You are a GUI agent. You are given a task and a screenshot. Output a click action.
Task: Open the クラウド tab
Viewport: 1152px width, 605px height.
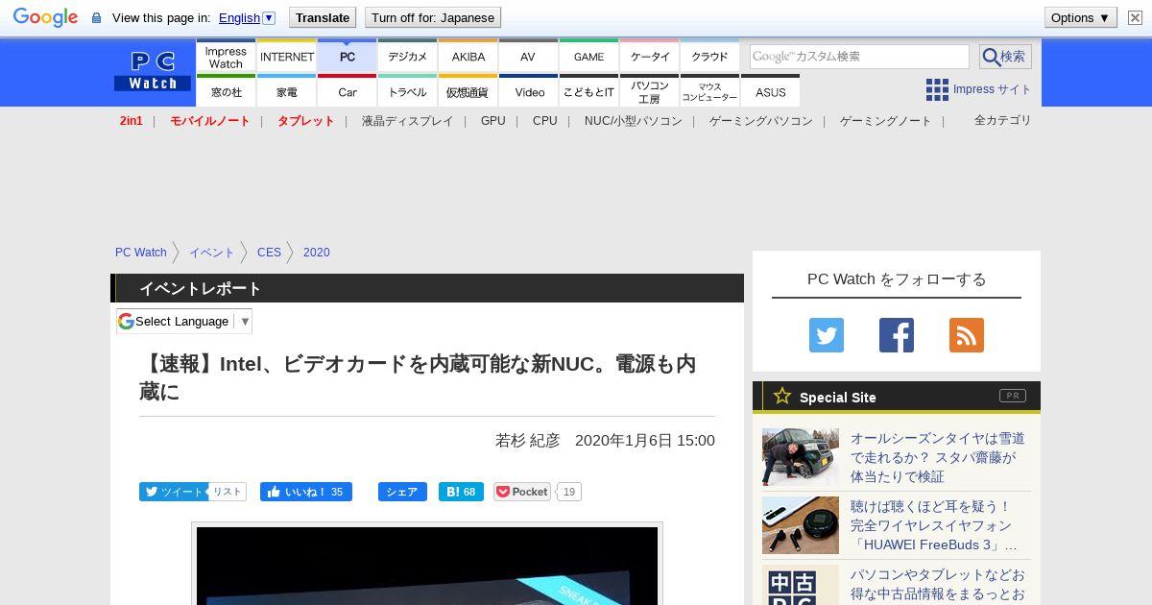[710, 56]
